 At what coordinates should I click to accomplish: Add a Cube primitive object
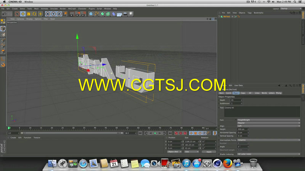coord(91,14)
